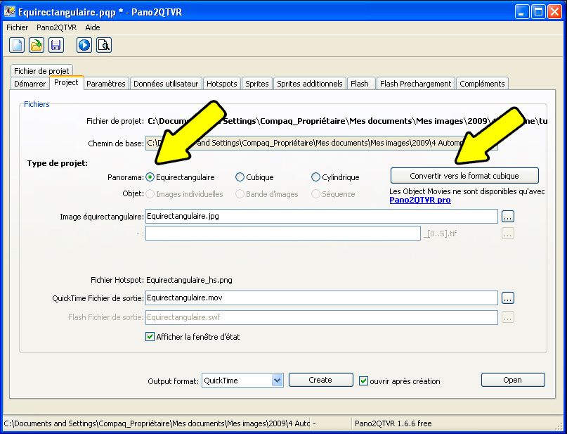
Task: Click the Pano2QTVR app icon in title bar
Action: click(x=10, y=12)
